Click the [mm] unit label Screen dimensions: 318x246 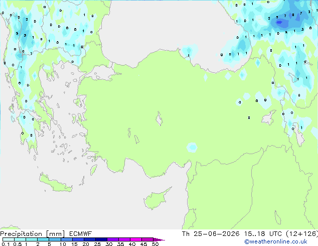coord(56,234)
